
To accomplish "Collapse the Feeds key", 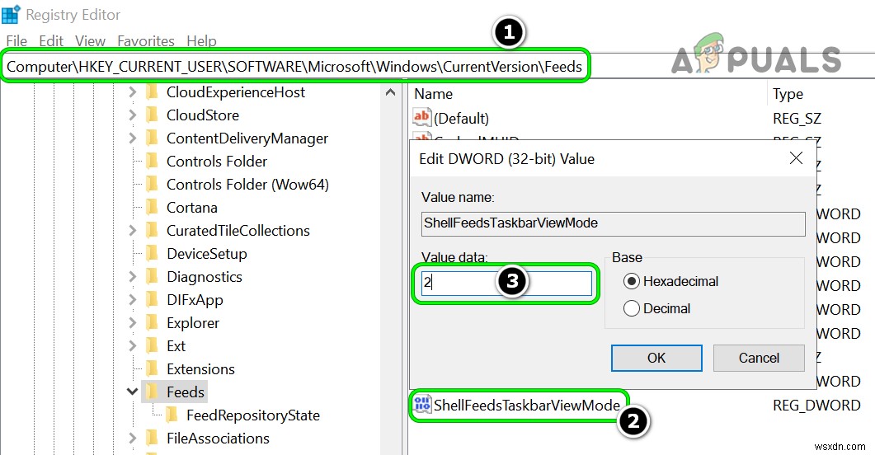I will [x=132, y=392].
